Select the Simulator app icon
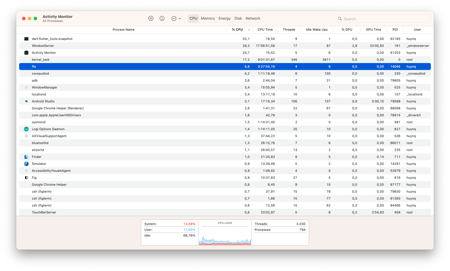450x271 pixels. (x=26, y=163)
